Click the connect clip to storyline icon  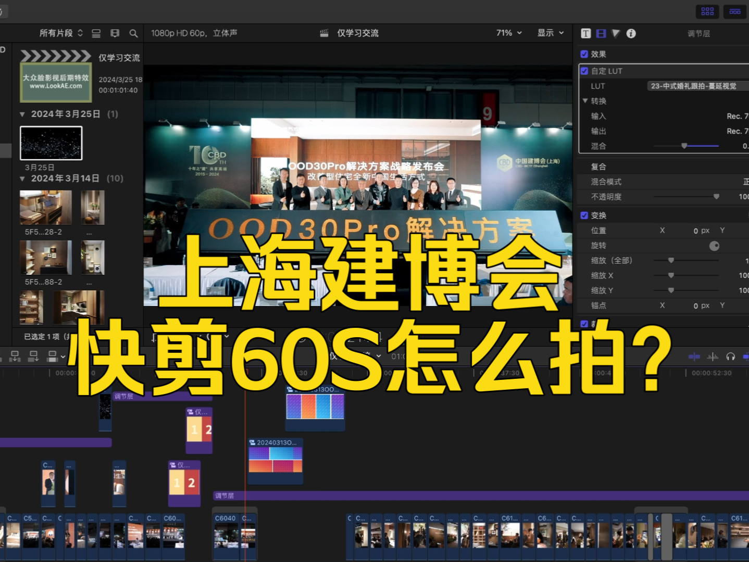click(x=15, y=356)
